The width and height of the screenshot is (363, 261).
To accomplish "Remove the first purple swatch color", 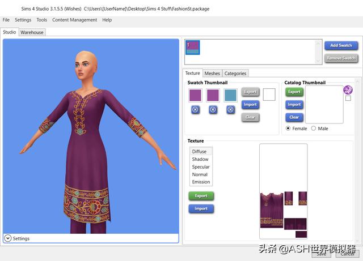I will (x=195, y=110).
